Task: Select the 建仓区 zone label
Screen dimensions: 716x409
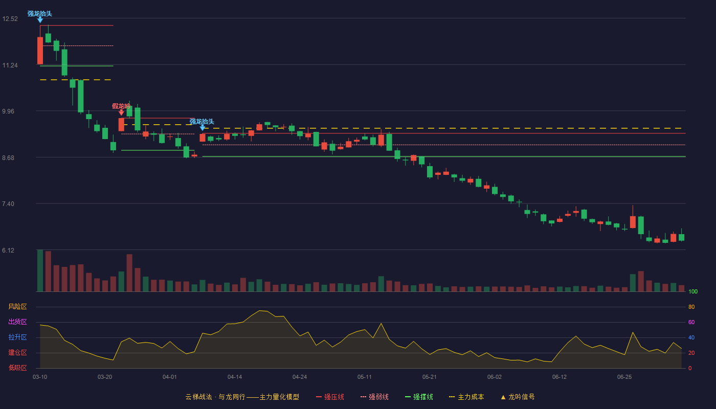Action: tap(17, 353)
